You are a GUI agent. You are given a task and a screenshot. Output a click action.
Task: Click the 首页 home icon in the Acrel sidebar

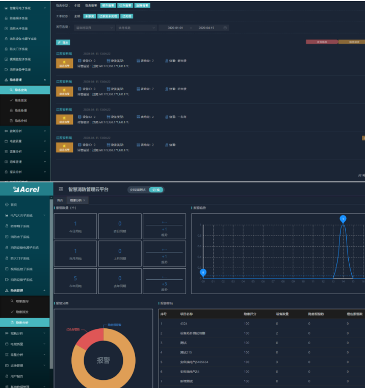(7, 204)
